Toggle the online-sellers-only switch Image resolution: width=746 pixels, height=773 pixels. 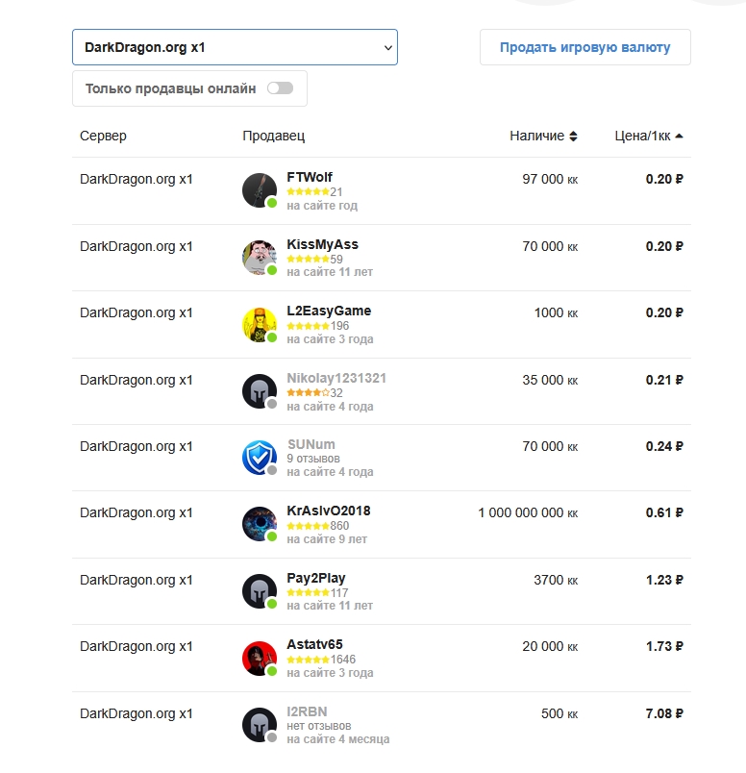coord(280,88)
